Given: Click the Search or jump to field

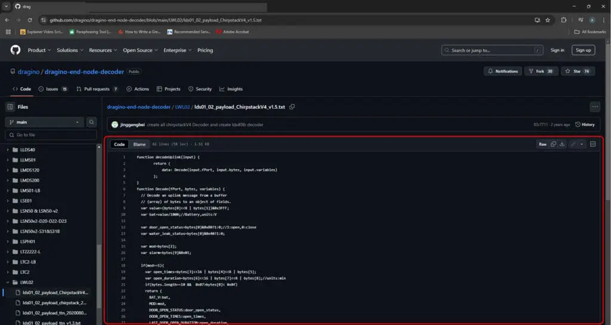Looking at the screenshot, I should click(493, 50).
